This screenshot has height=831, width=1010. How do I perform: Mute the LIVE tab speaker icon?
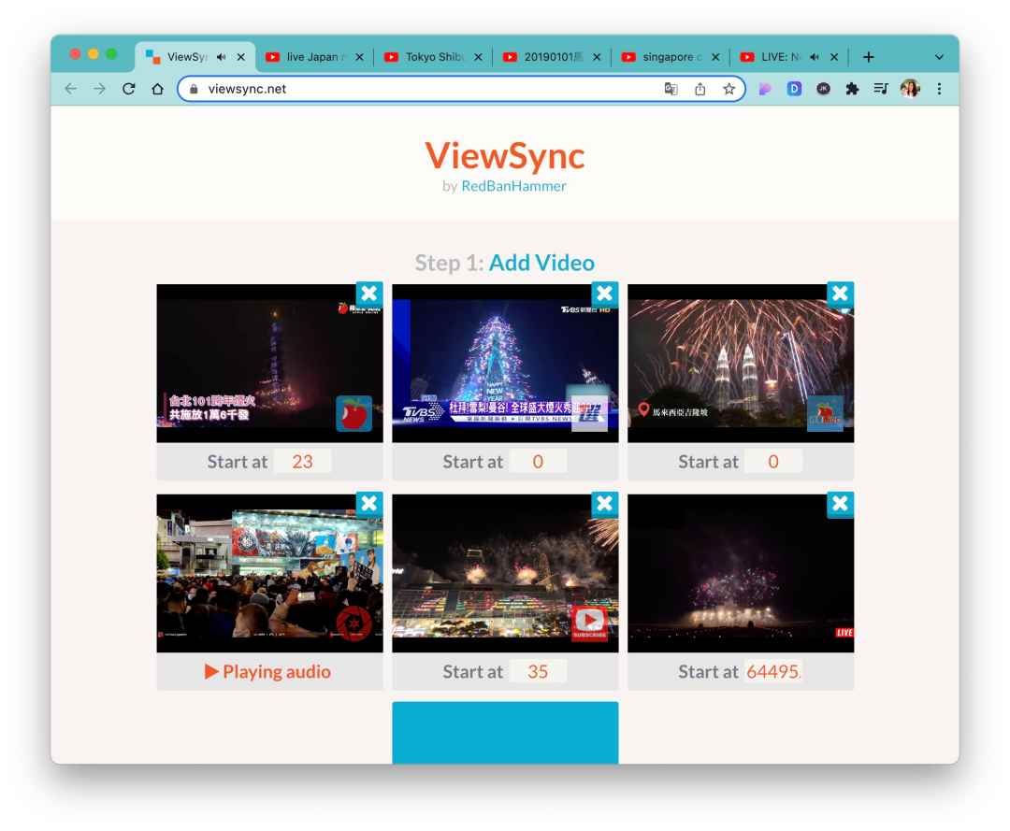pyautogui.click(x=815, y=57)
